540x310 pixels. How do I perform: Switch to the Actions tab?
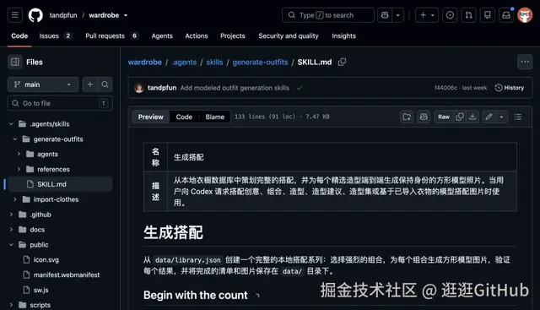pos(197,35)
